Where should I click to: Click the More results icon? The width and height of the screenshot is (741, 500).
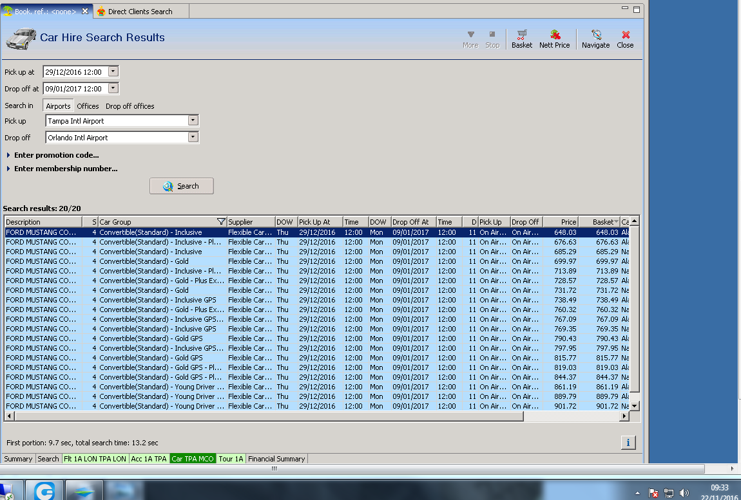click(x=470, y=39)
